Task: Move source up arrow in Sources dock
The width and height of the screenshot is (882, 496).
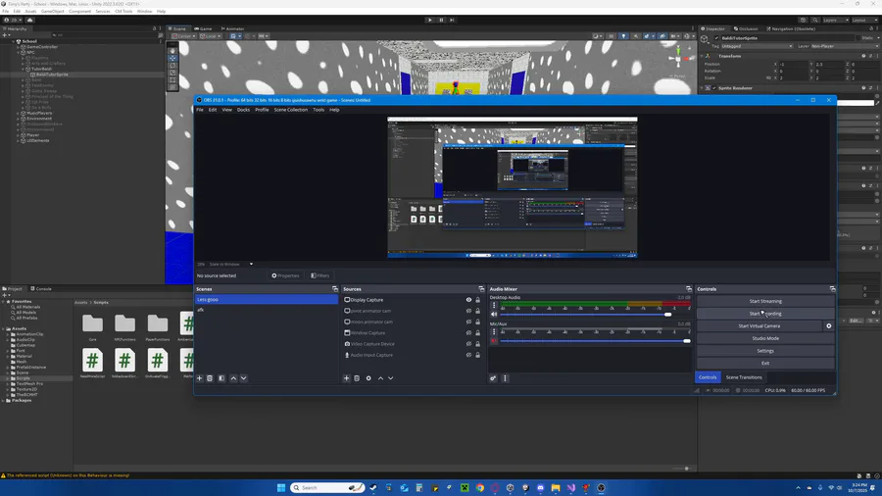Action: (x=381, y=378)
